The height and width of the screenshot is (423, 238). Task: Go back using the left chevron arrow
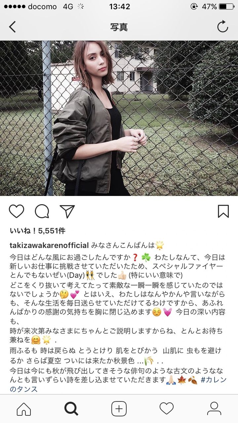(12, 27)
